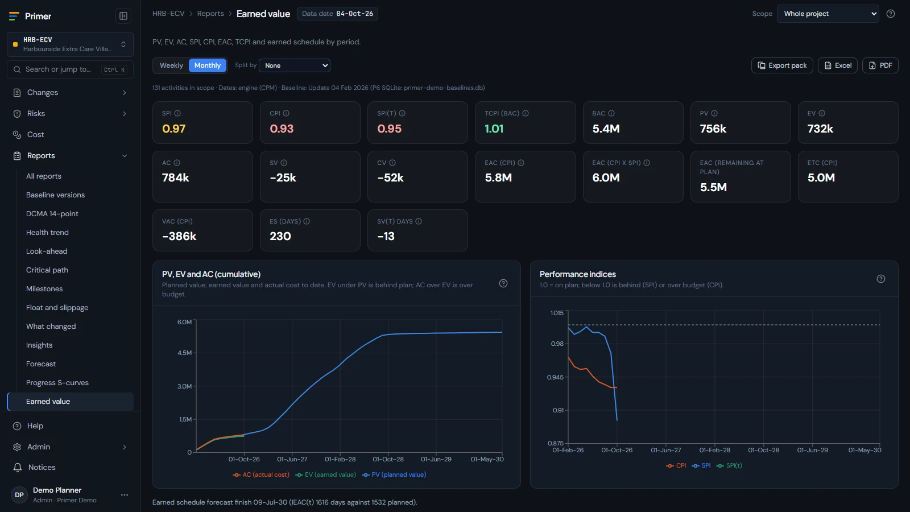Select the Monthly period toggle
The image size is (910, 512).
208,65
